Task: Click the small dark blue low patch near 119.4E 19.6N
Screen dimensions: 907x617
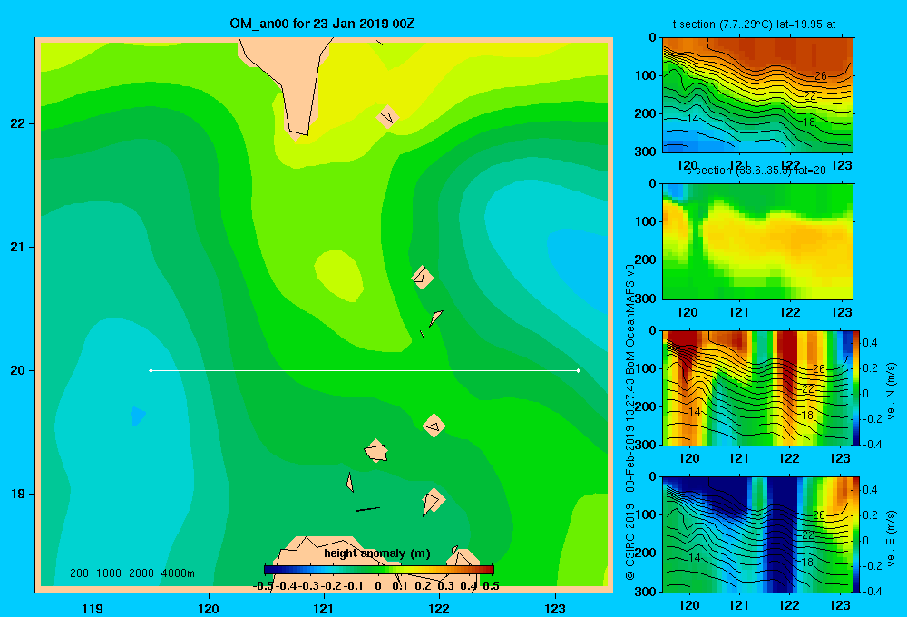Action: point(138,416)
